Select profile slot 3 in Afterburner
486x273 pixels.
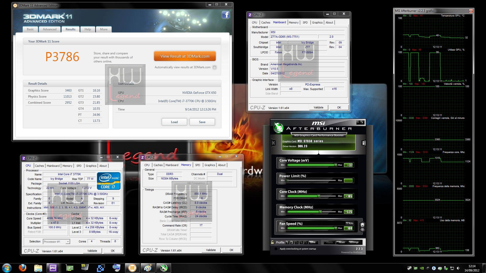(297, 242)
